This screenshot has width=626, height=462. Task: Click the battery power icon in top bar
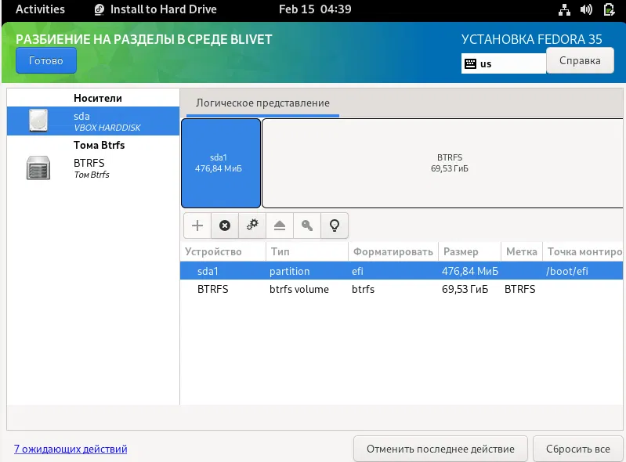point(609,9)
